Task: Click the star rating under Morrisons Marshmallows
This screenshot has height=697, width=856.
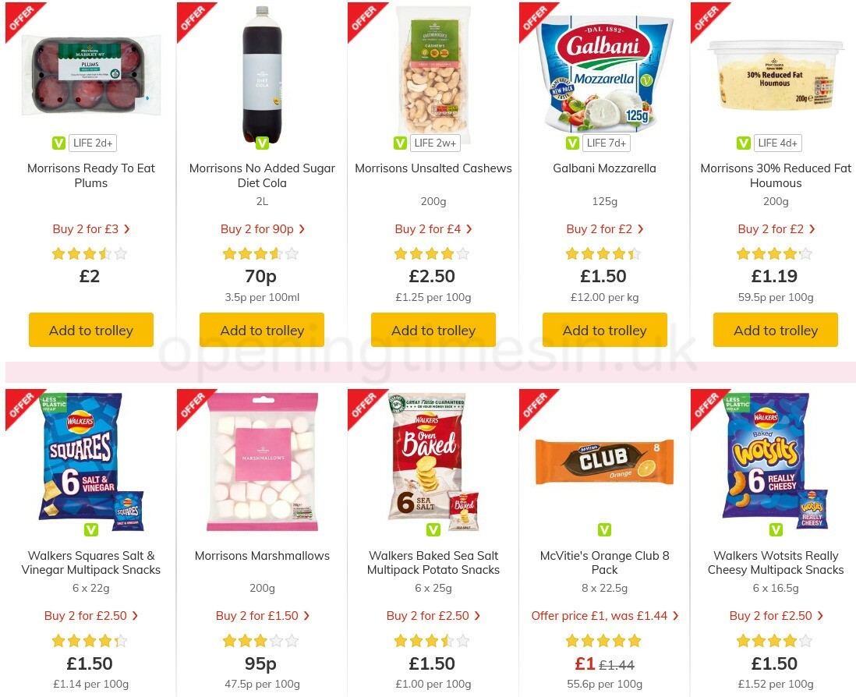Action: tap(262, 640)
